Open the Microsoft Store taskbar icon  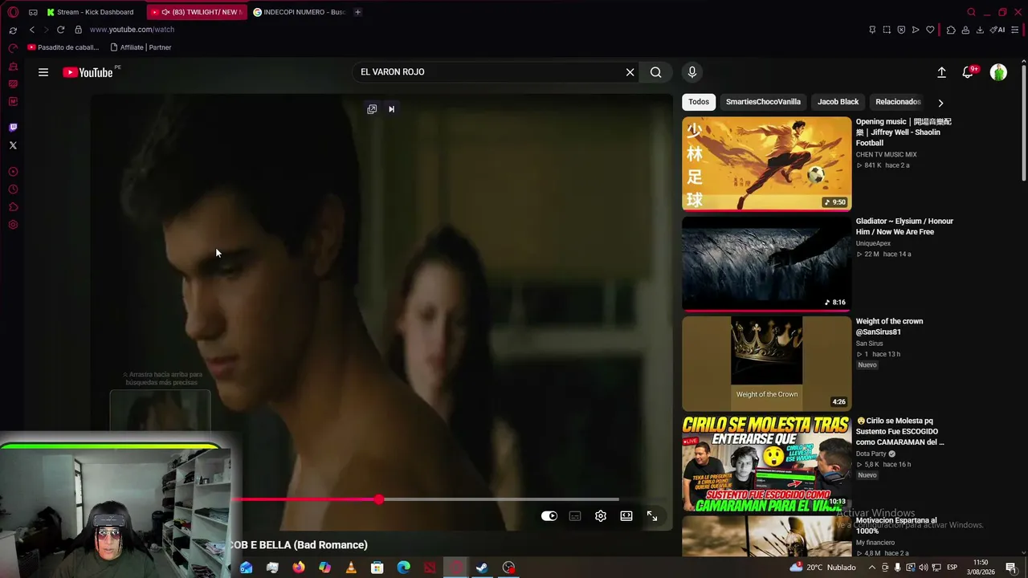pos(377,568)
